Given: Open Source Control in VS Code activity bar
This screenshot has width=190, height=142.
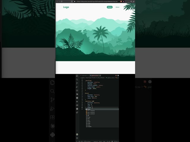Looking at the screenshot, I should point(77,83).
